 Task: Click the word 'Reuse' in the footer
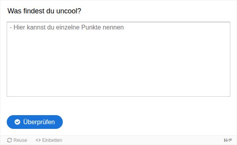[x=20, y=140]
